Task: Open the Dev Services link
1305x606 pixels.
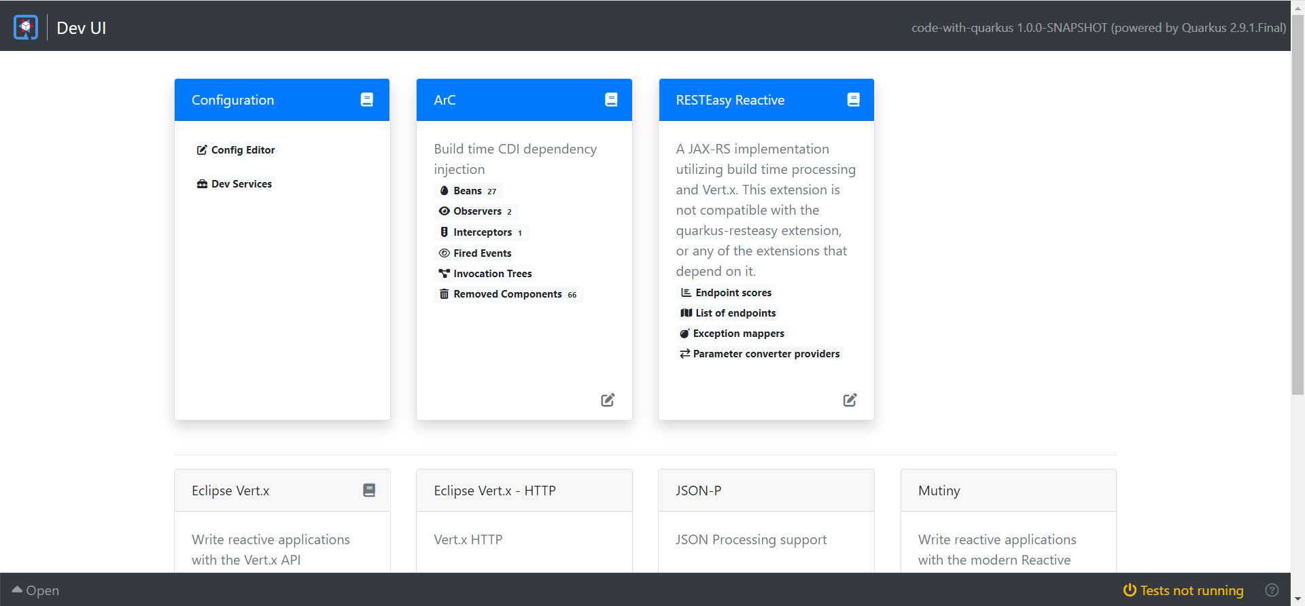Action: click(x=234, y=184)
